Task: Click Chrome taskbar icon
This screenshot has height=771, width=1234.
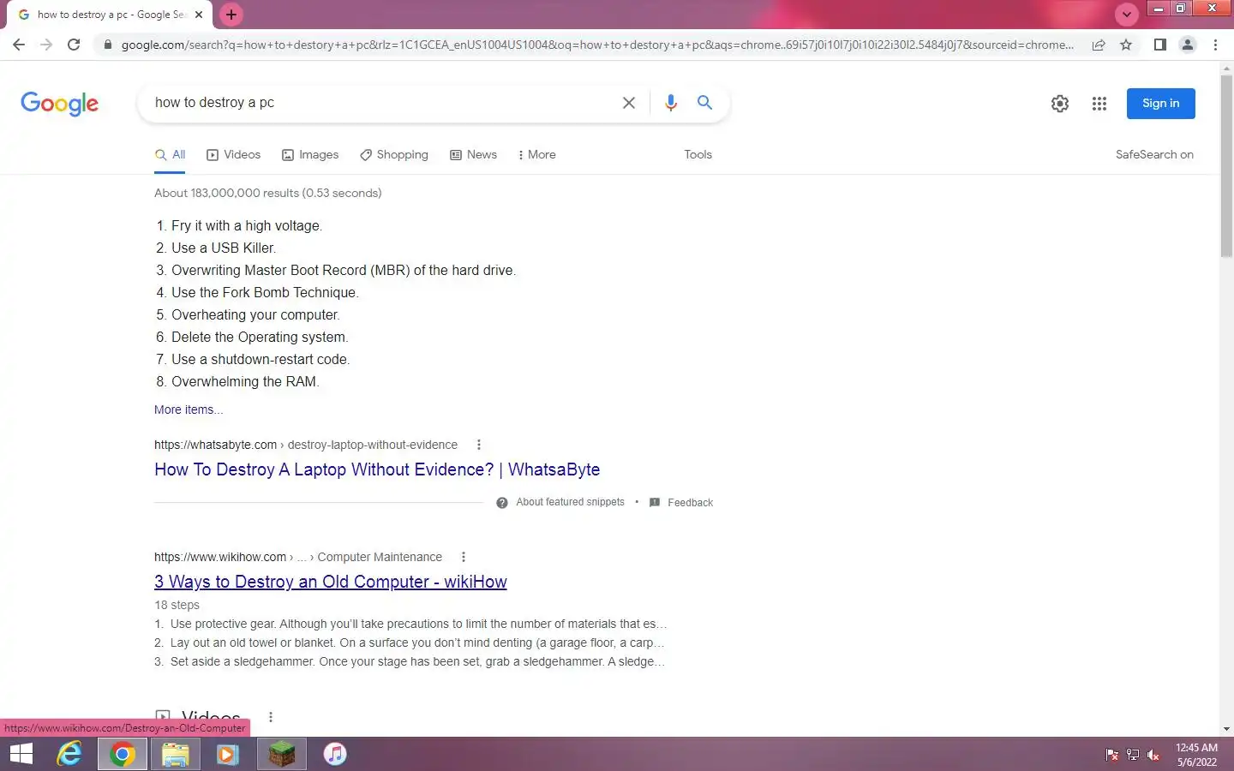Action: (122, 754)
